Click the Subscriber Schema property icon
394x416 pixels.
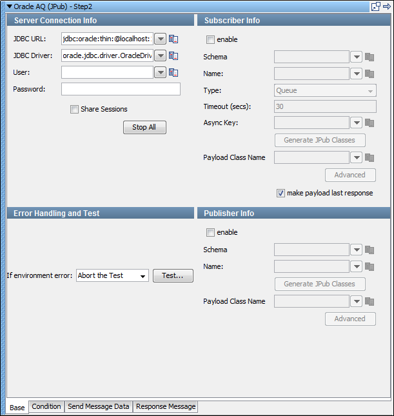click(369, 57)
